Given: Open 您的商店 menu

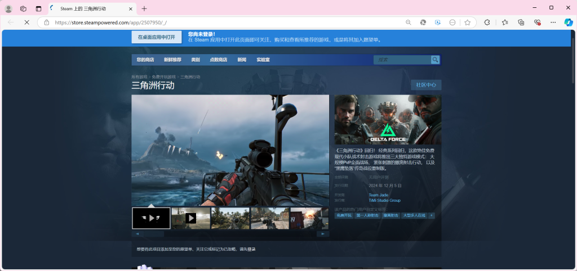Looking at the screenshot, I should point(145,60).
